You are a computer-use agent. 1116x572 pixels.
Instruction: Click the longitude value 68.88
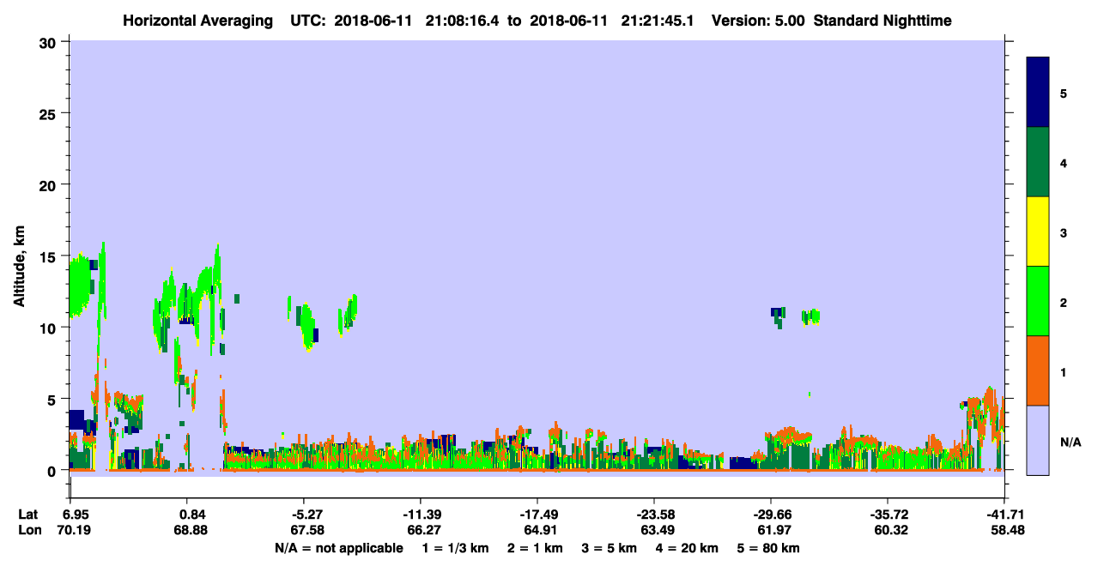[x=191, y=531]
